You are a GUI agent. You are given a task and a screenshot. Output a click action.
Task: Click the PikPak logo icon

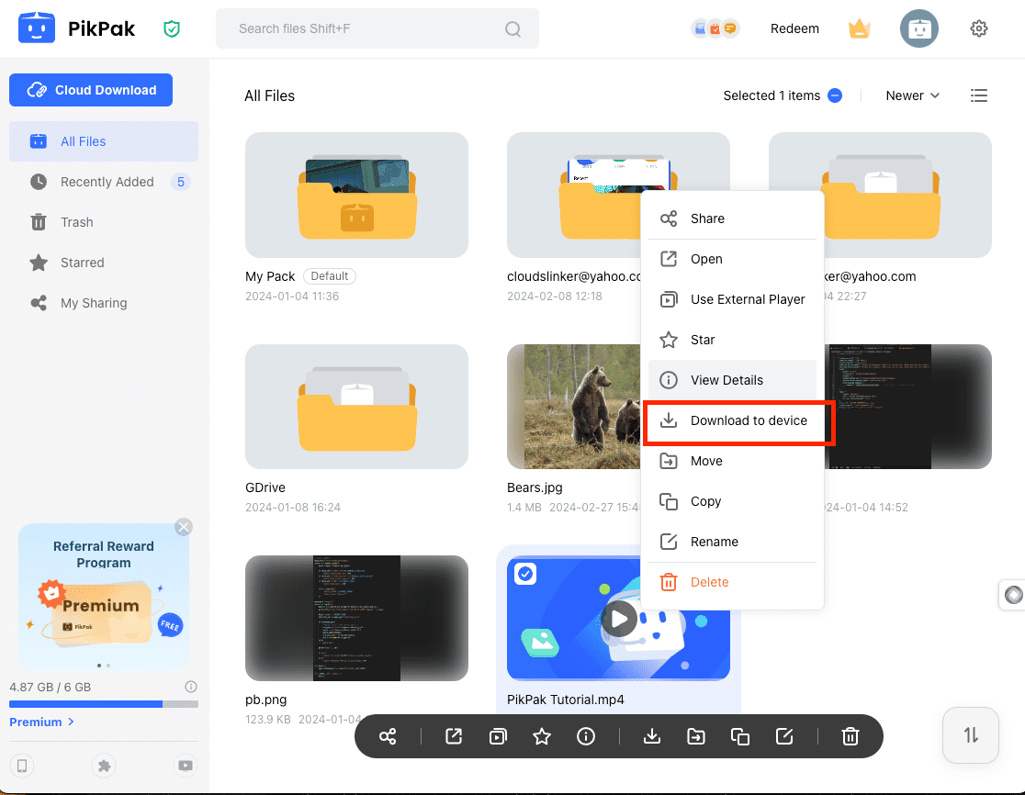(x=37, y=28)
